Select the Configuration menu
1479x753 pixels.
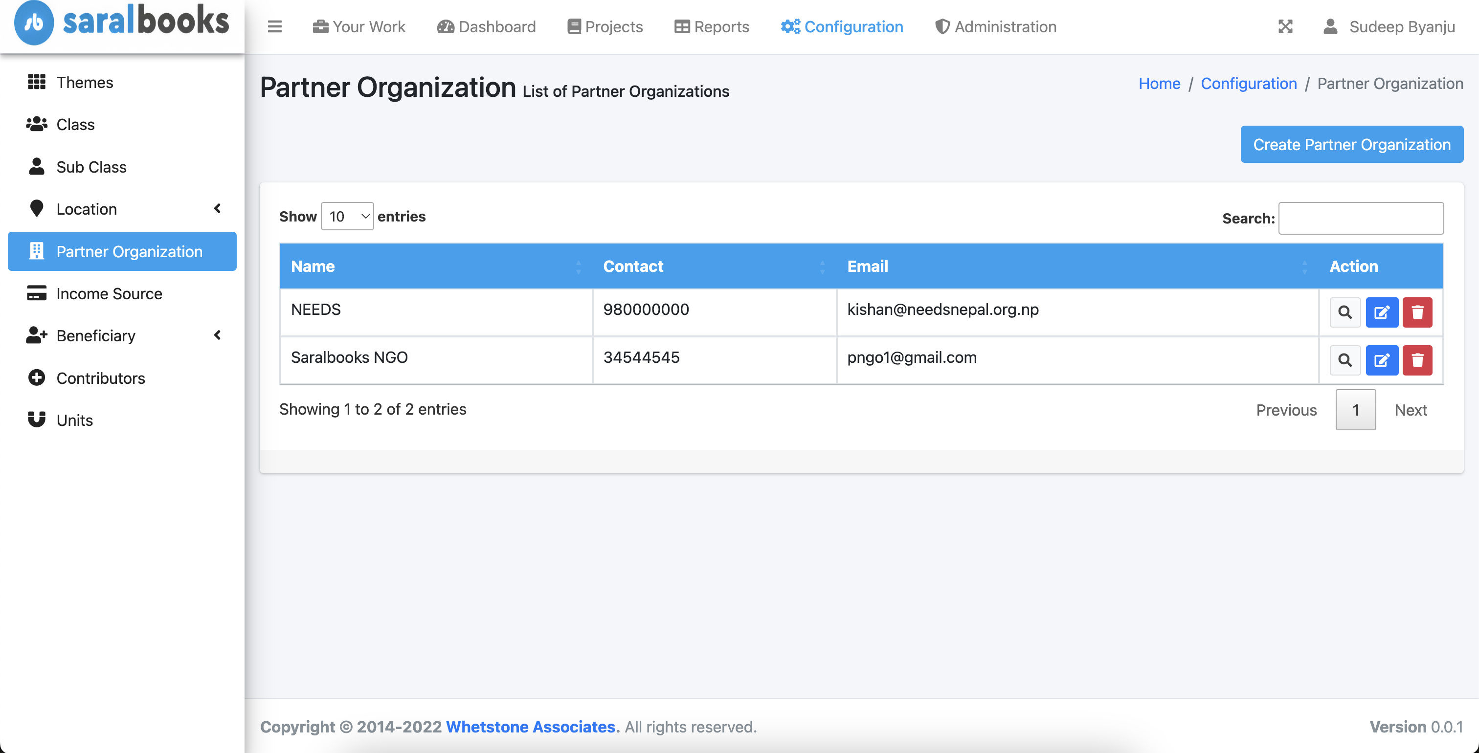pyautogui.click(x=842, y=26)
